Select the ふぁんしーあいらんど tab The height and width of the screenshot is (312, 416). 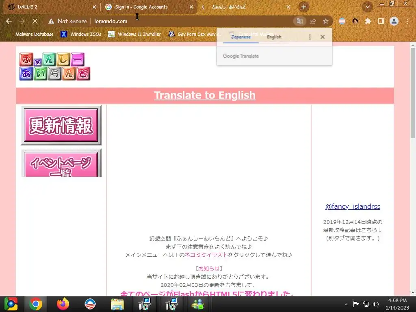tap(245, 7)
